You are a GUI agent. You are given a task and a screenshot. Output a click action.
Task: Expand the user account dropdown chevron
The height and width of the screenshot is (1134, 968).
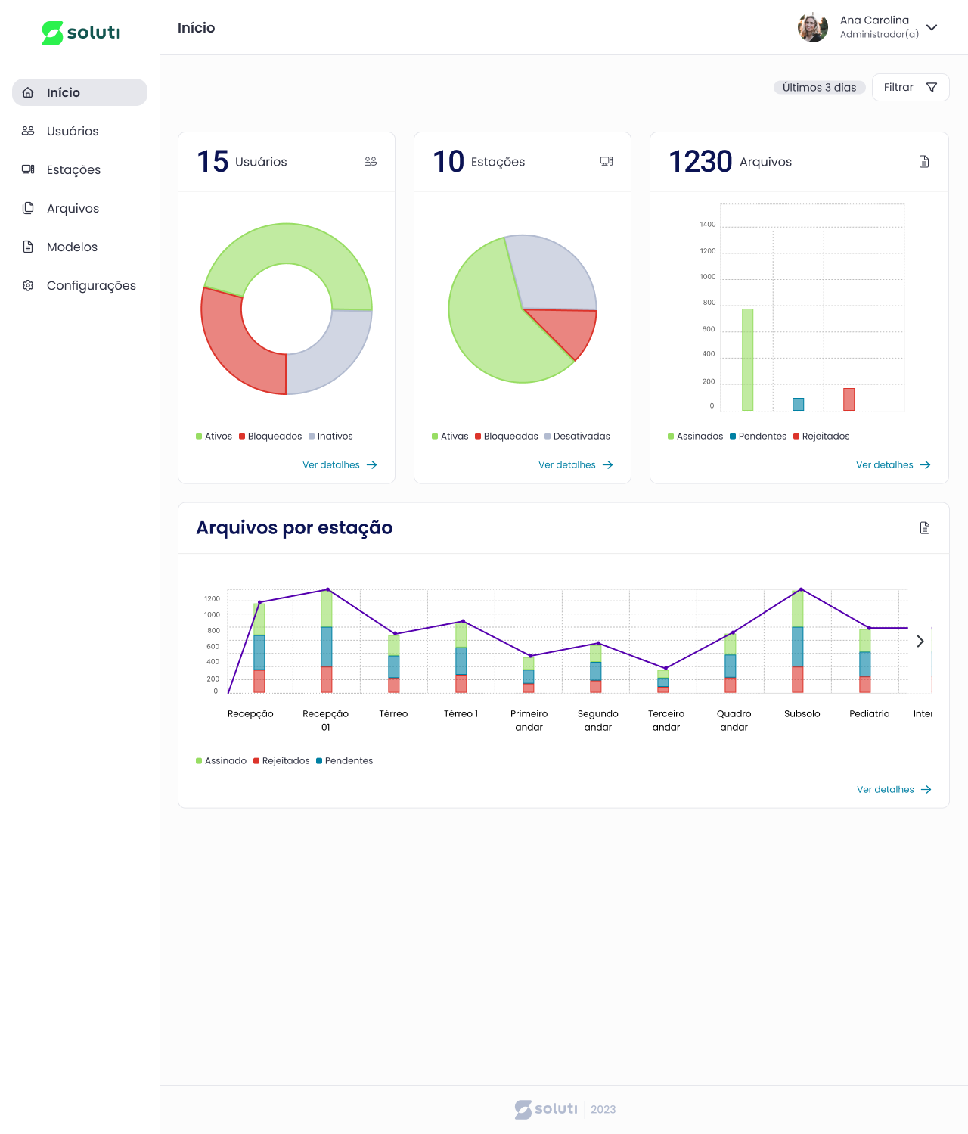(932, 27)
